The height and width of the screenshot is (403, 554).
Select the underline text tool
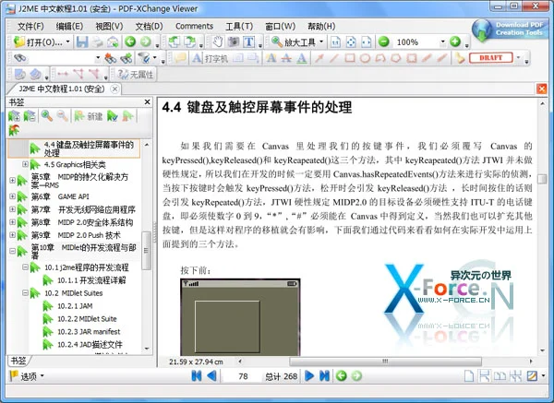click(301, 58)
